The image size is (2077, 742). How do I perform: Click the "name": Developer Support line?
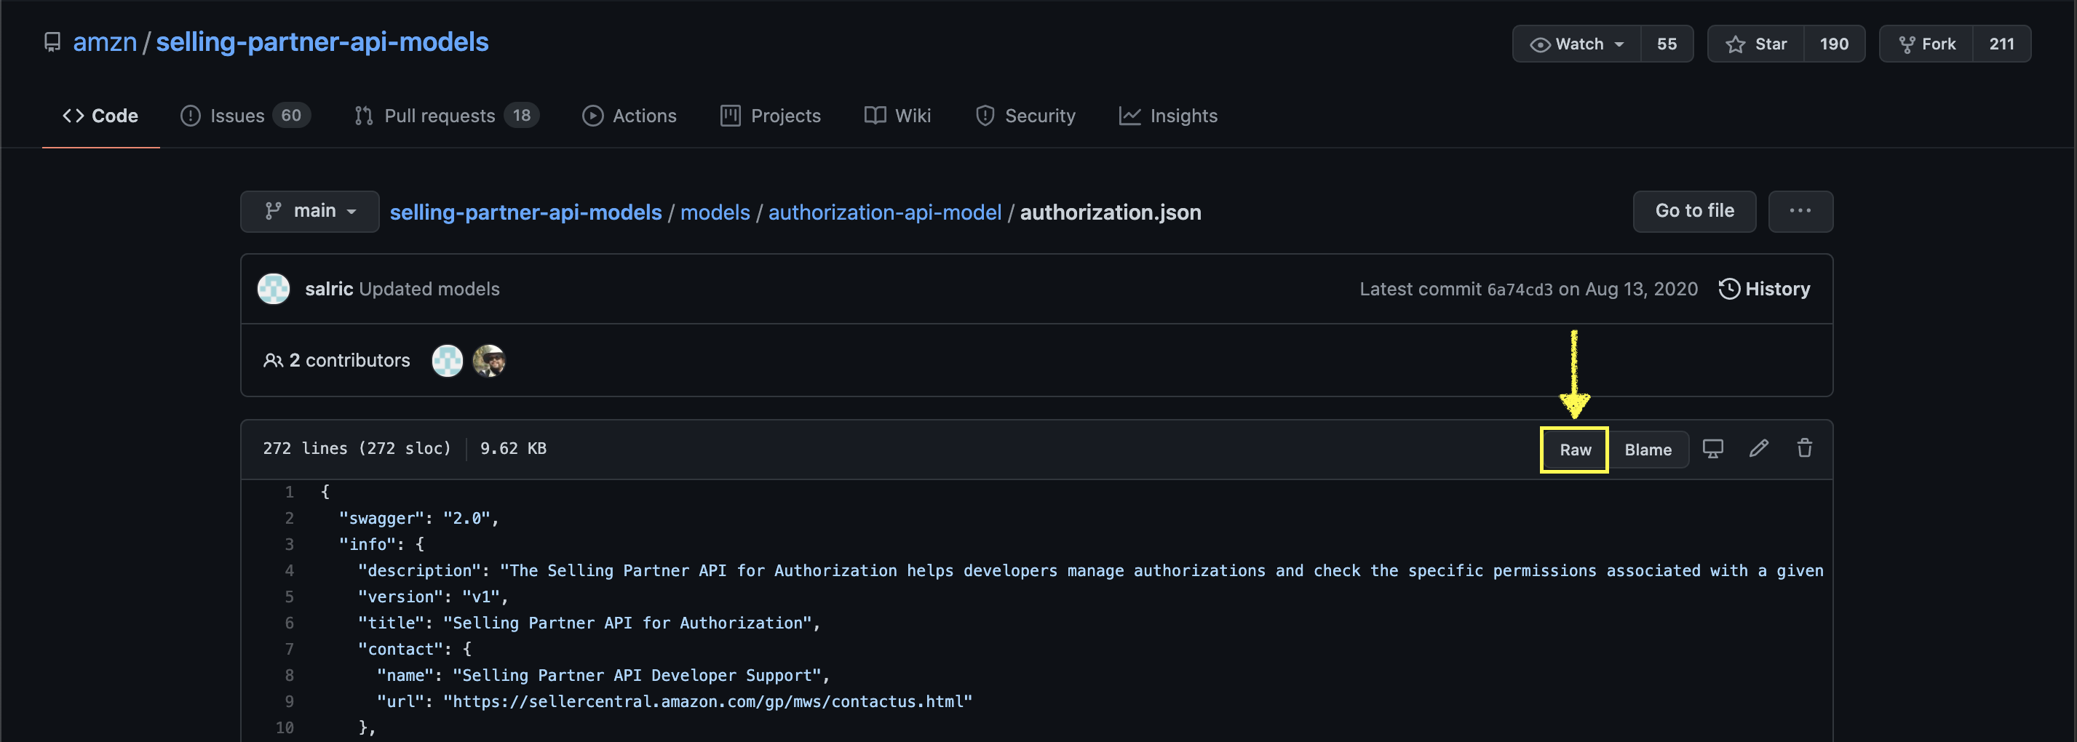[x=603, y=676]
